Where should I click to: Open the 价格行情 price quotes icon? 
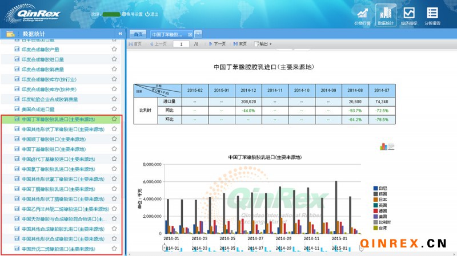pos(362,15)
